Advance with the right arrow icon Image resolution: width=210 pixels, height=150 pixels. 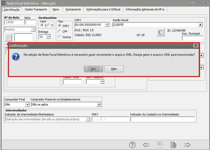click(187, 145)
